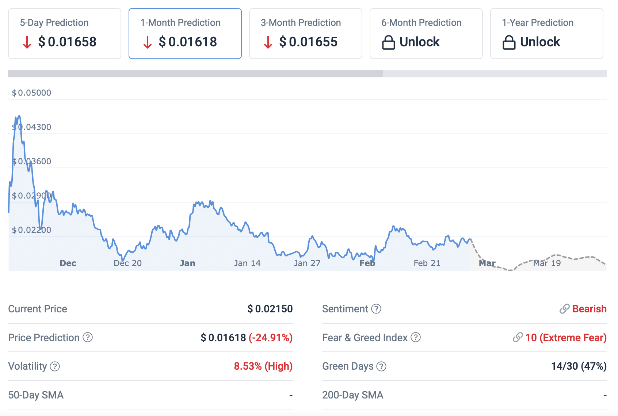Click the lock icon in 1-Year Prediction
Screen dimensions: 618x416
click(x=509, y=42)
